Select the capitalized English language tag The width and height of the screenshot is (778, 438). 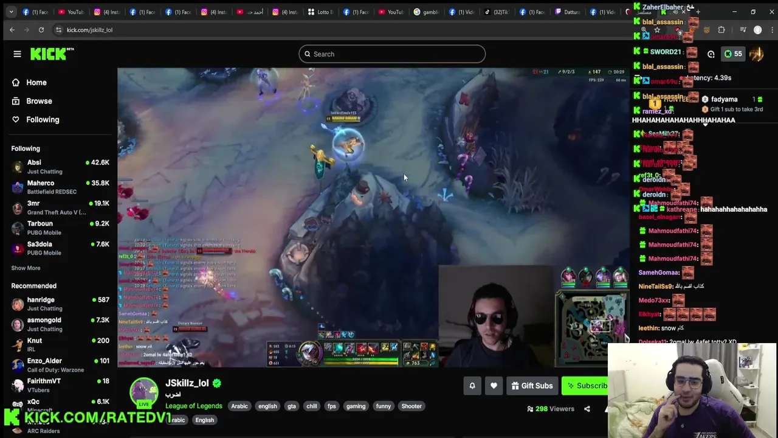(x=205, y=420)
